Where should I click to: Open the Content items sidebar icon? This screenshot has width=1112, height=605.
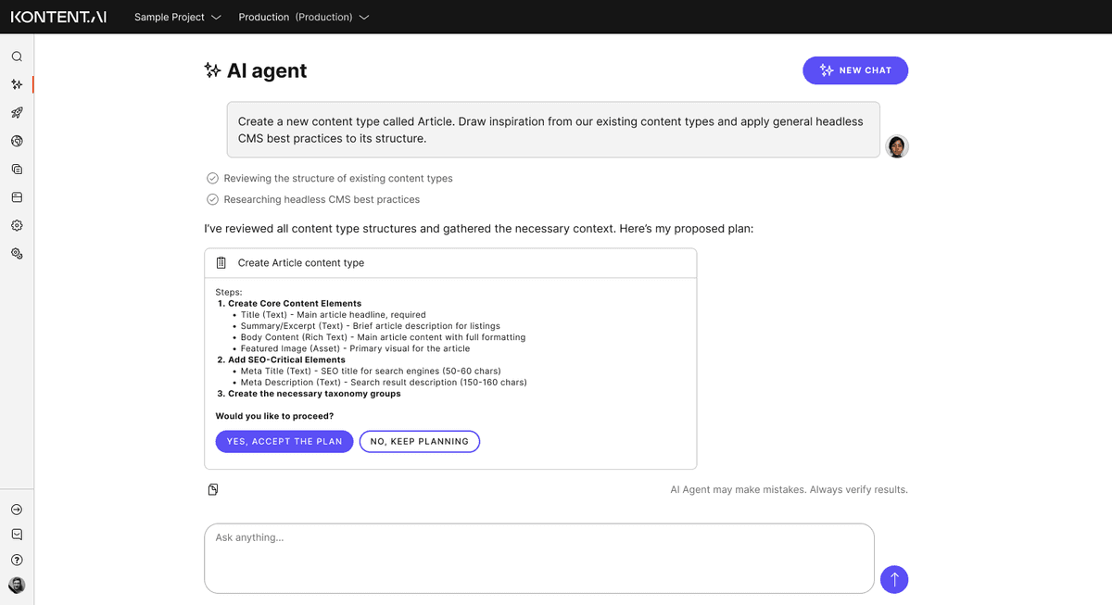pyautogui.click(x=17, y=169)
